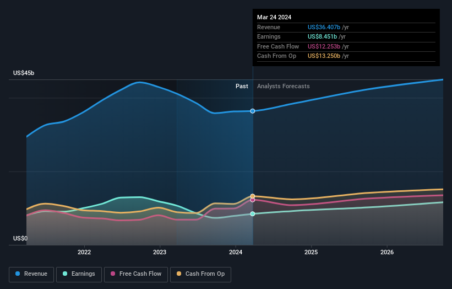Toggle the Cash From Op legend button
The height and width of the screenshot is (289, 452).
[x=200, y=274]
